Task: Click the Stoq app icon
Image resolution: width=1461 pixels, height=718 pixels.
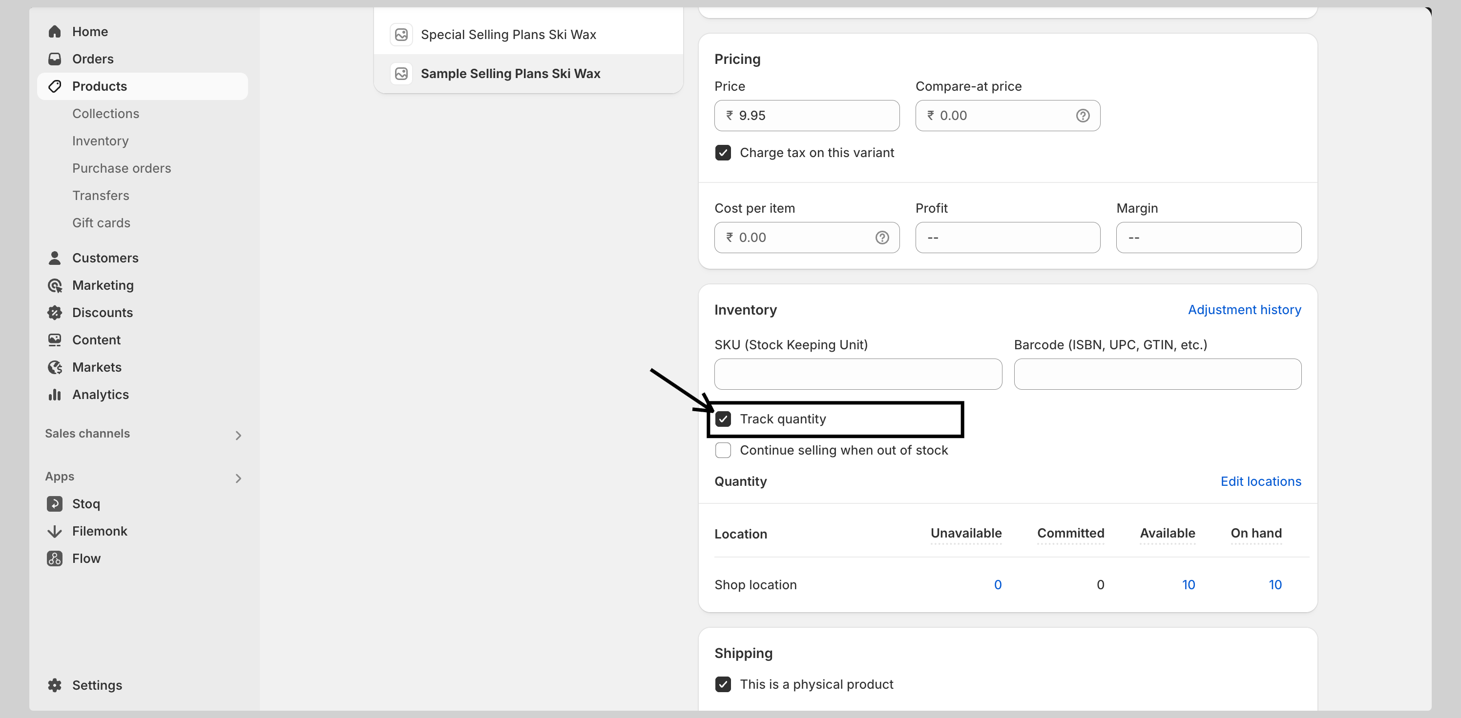Action: tap(55, 504)
